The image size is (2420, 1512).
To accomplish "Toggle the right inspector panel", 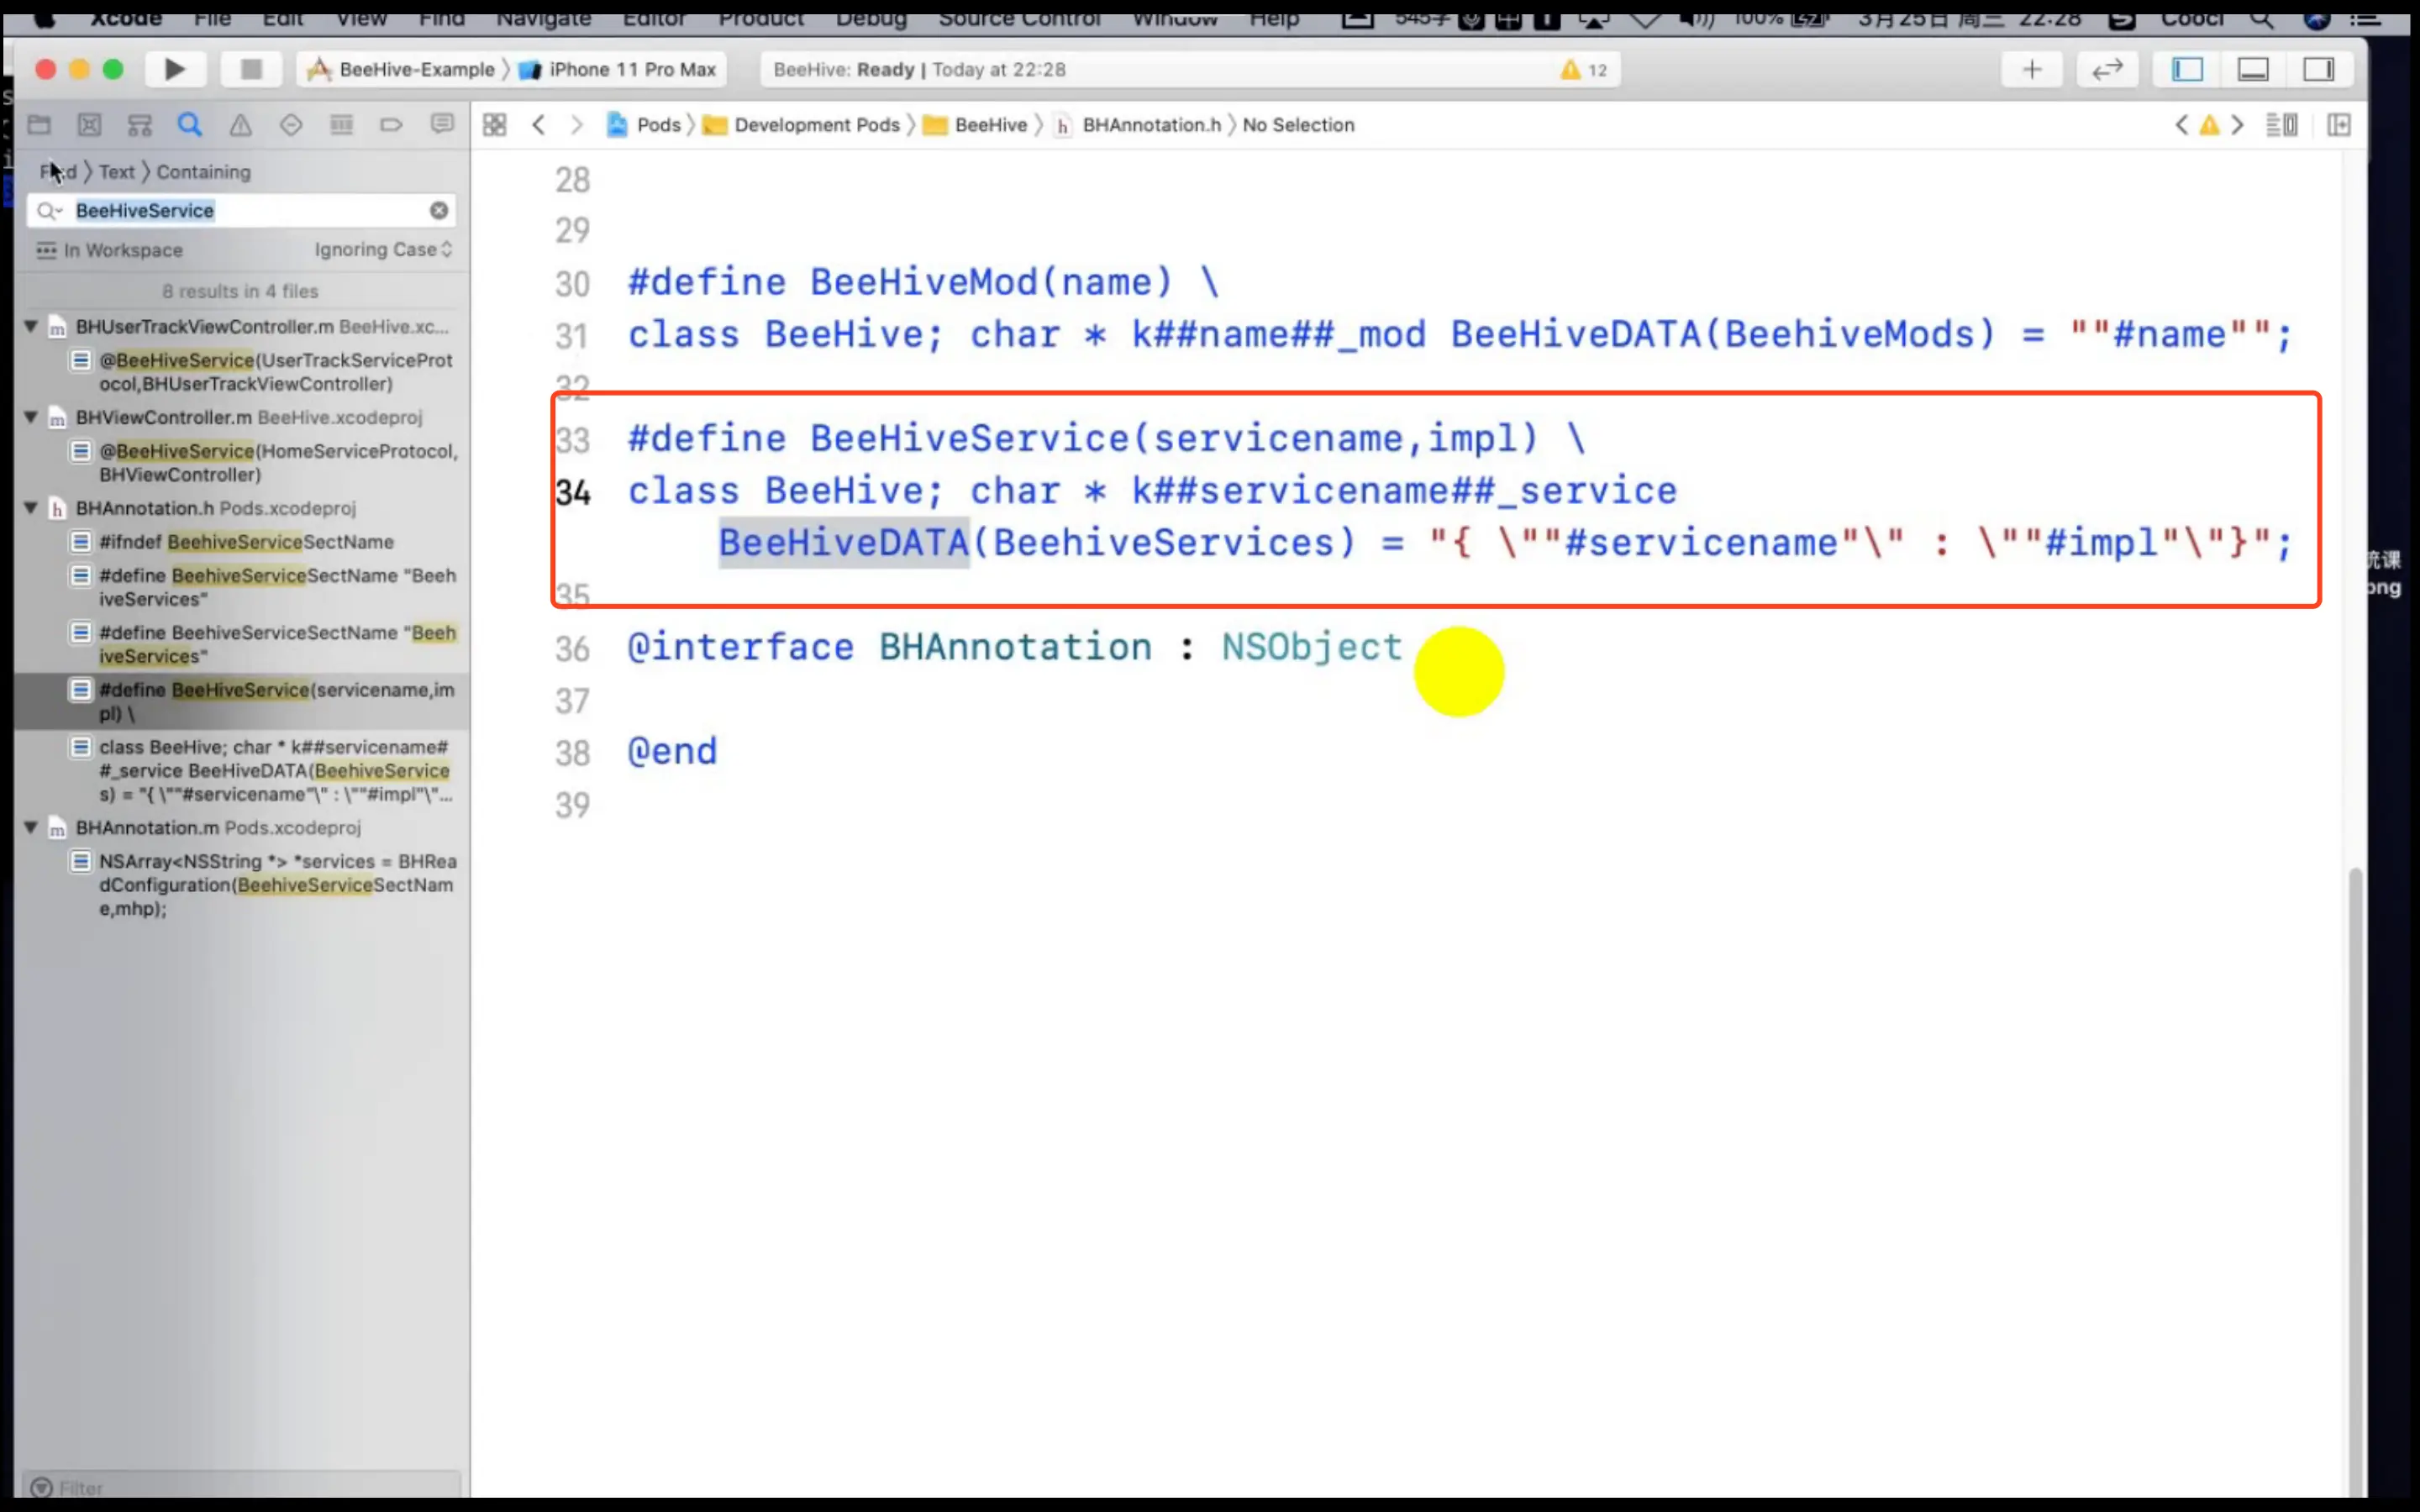I will pos(2318,69).
